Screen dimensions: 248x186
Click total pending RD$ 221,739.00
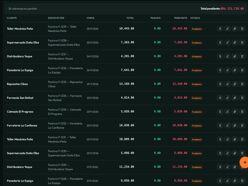(232, 9)
